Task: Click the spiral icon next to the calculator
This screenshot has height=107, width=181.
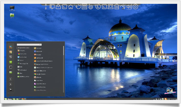Action: coord(90,7)
